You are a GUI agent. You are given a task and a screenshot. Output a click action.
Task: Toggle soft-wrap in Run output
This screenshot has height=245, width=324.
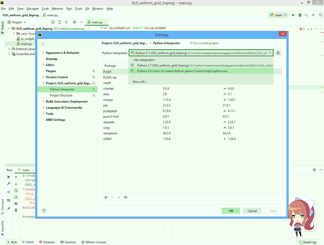pyautogui.click(x=16, y=190)
